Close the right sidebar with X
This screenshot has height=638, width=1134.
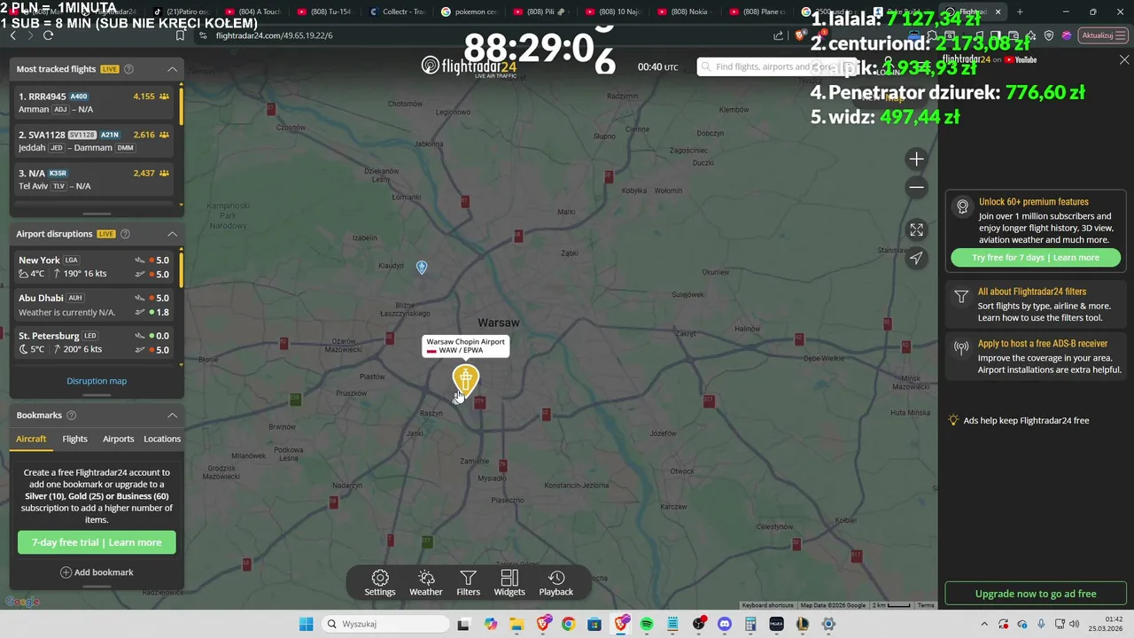click(x=1124, y=60)
